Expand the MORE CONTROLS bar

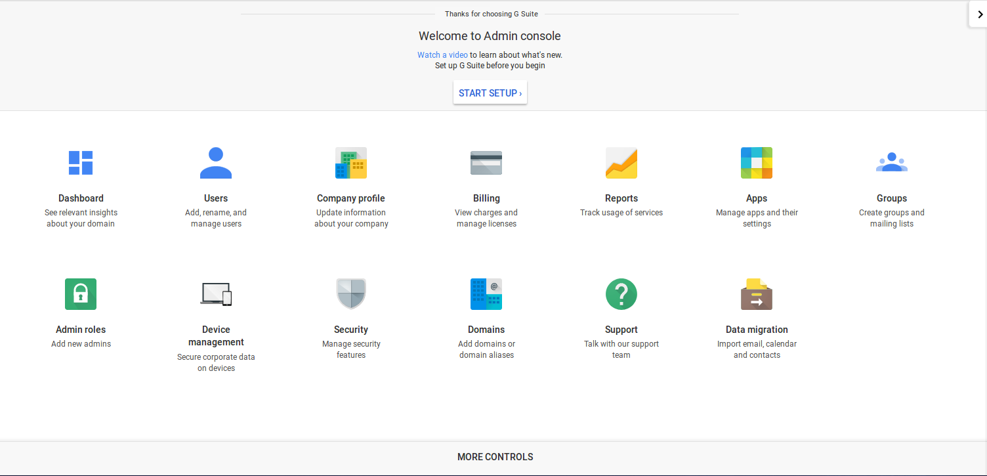pyautogui.click(x=495, y=457)
